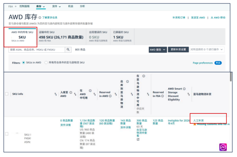The width and height of the screenshot is (237, 157).
Task: Tick the select-all header checkbox
Action: (7, 94)
